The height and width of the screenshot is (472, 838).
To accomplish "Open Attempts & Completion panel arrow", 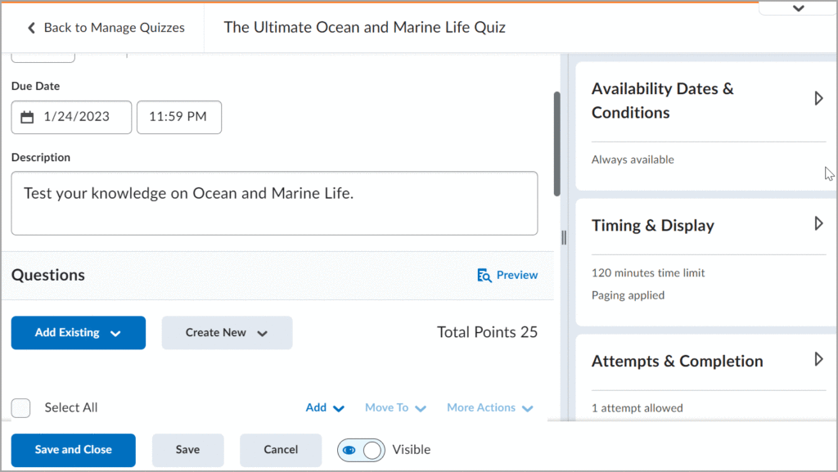I will pyautogui.click(x=818, y=359).
